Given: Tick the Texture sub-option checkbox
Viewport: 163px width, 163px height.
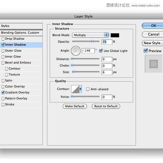Looking at the screenshot, I should (7, 75).
